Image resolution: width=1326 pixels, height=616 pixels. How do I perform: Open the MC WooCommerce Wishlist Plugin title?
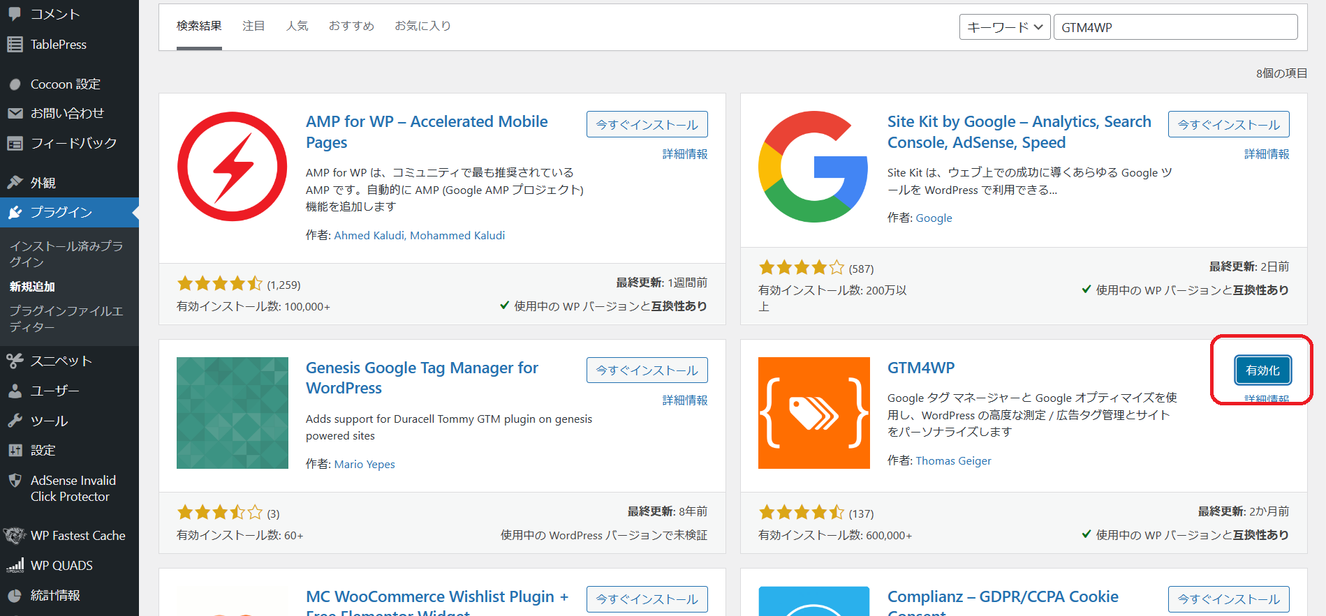tap(437, 601)
